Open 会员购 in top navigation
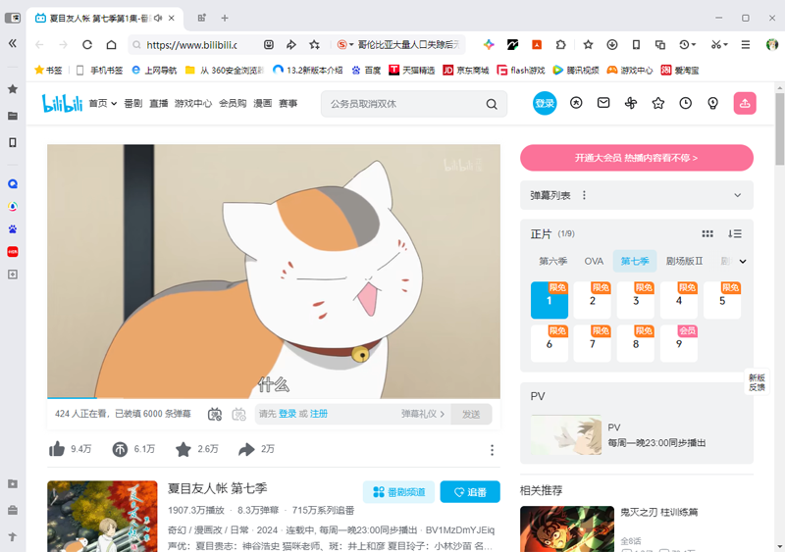The image size is (785, 552). coord(233,104)
